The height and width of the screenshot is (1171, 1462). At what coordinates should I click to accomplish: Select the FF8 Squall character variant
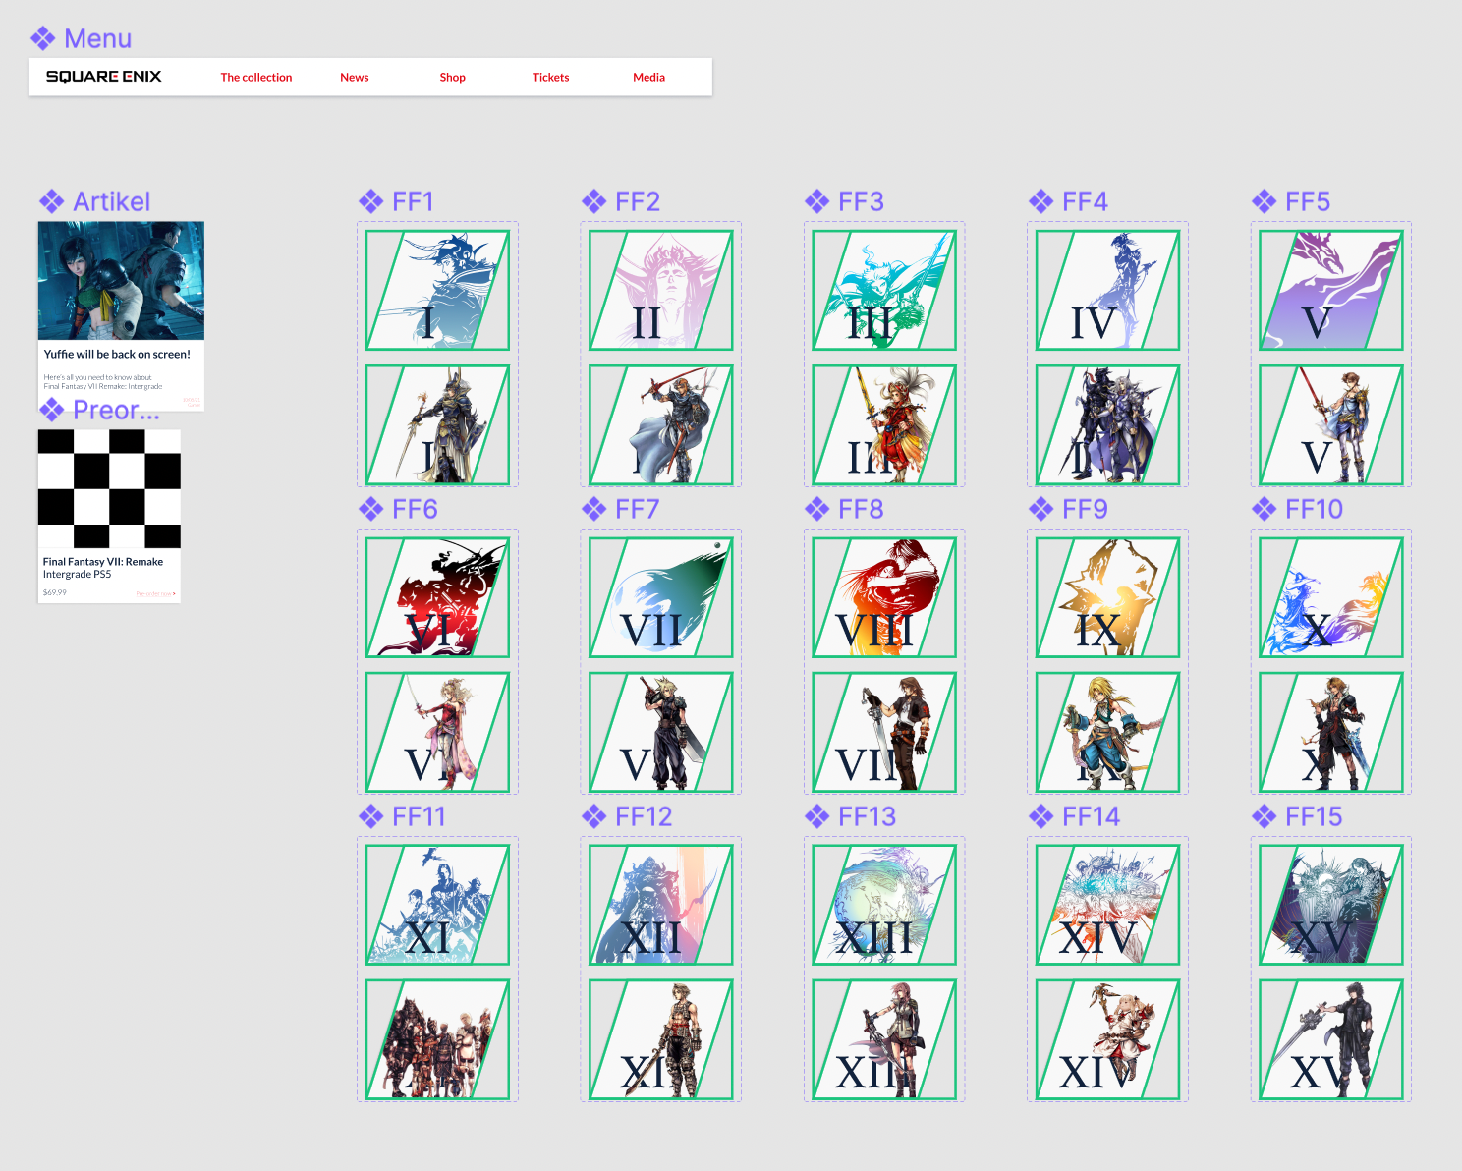(x=884, y=732)
